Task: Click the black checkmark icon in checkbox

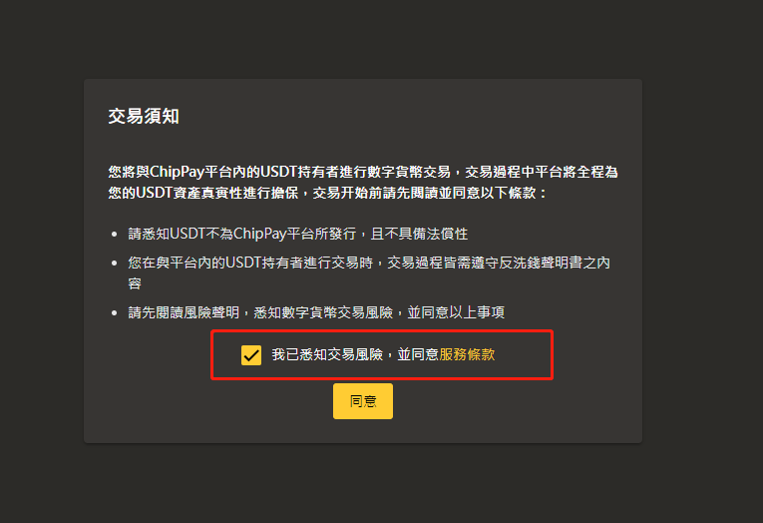Action: click(x=251, y=355)
